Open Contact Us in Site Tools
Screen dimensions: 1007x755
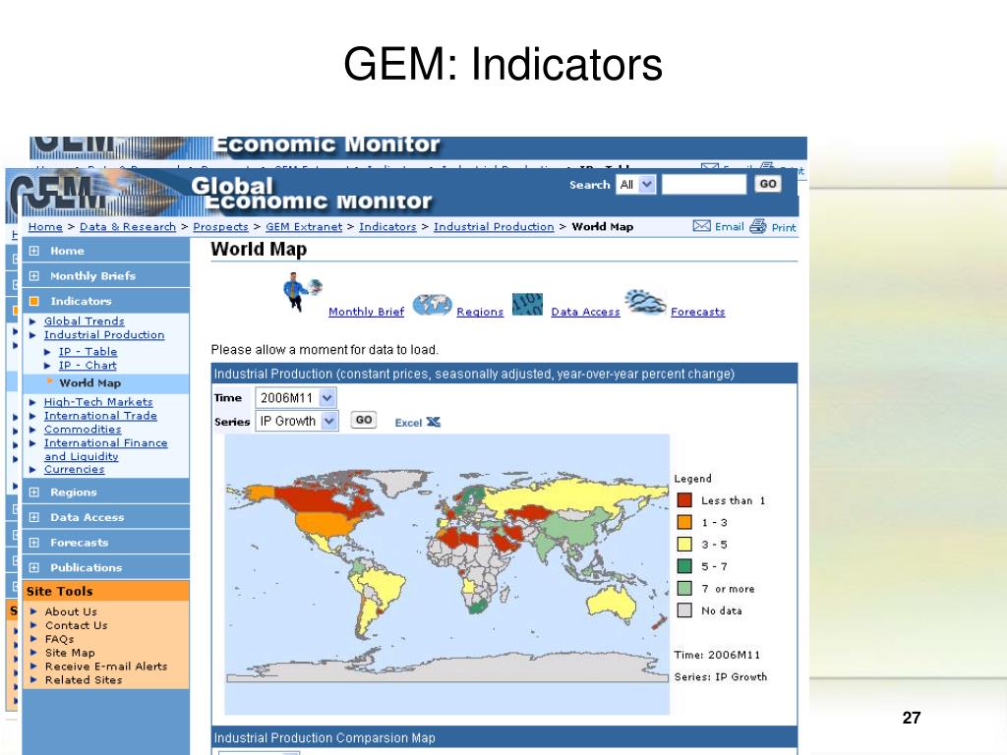click(76, 625)
